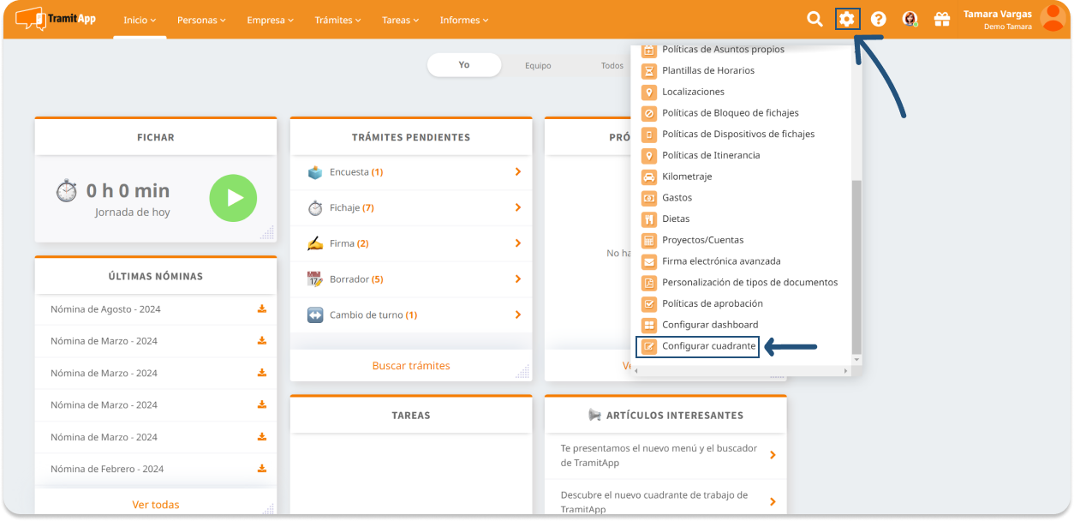Open Kilometraje settings entry

[x=687, y=177]
